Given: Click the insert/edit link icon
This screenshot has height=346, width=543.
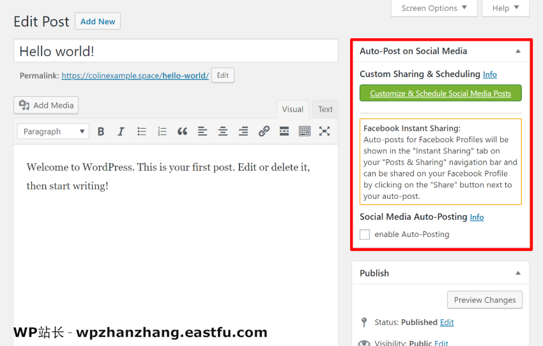Looking at the screenshot, I should tap(264, 131).
